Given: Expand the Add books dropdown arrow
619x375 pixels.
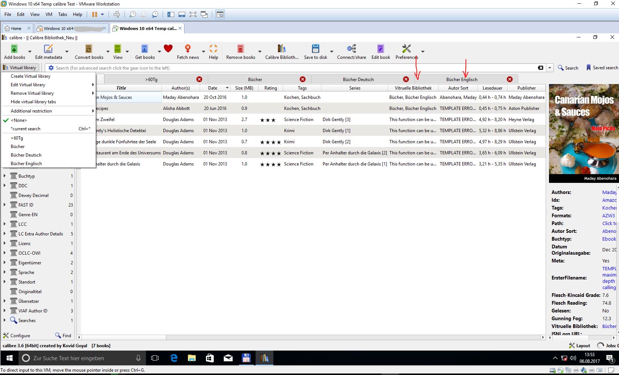Looking at the screenshot, I should (30, 51).
